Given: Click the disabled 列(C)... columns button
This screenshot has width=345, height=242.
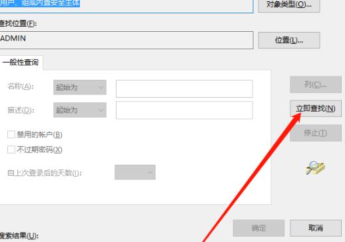Looking at the screenshot, I should click(x=316, y=84).
